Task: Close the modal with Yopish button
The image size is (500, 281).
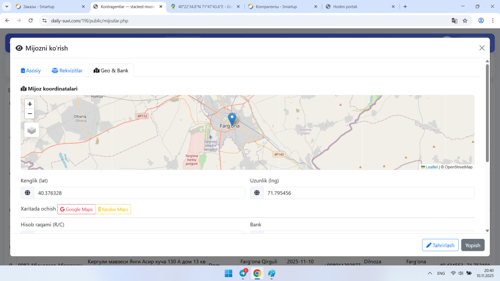Action: [473, 245]
